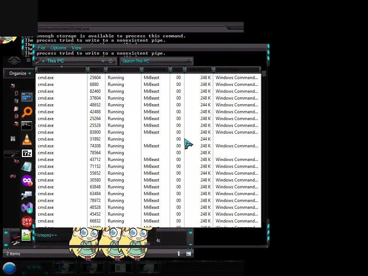This screenshot has width=368, height=276.
Task: Click the search magnifier in Search This PC
Action: point(188,61)
